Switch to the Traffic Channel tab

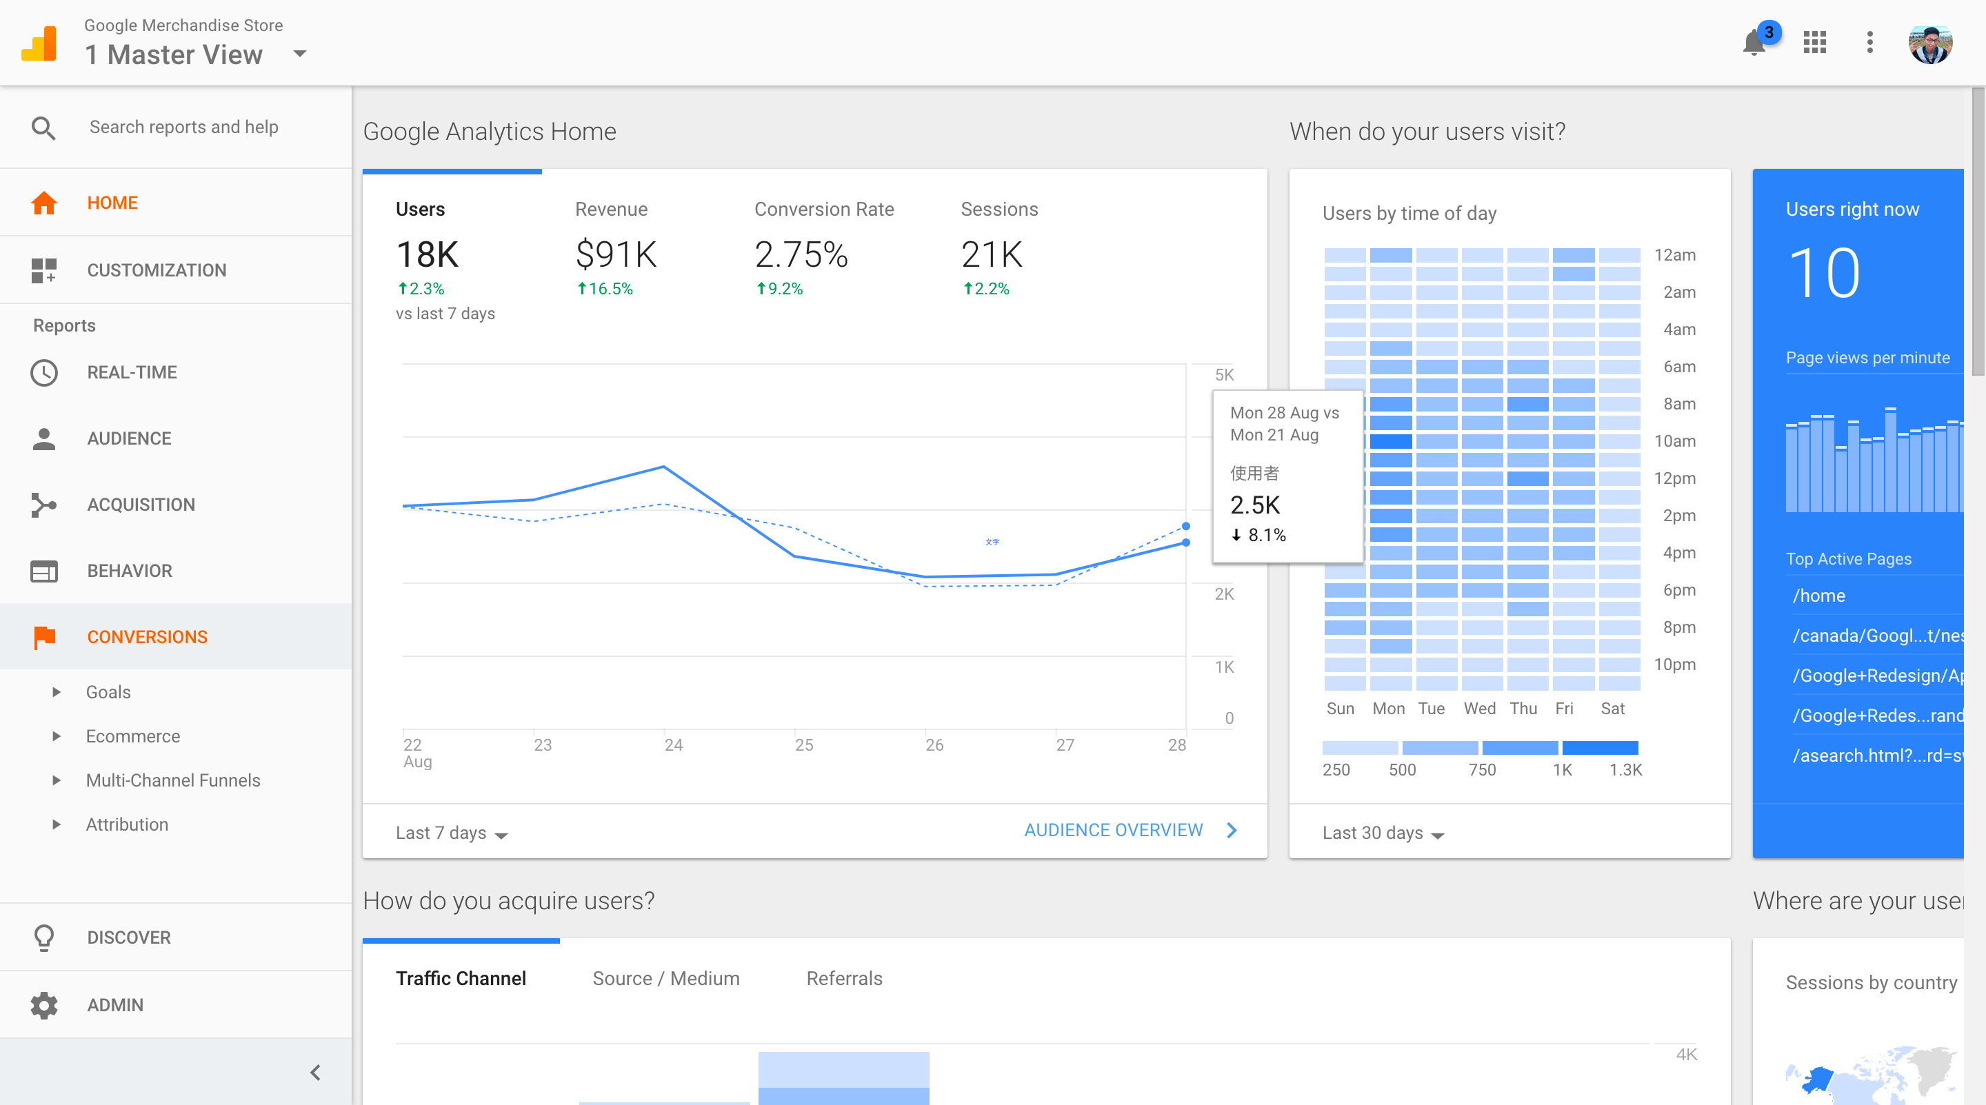[x=461, y=978]
